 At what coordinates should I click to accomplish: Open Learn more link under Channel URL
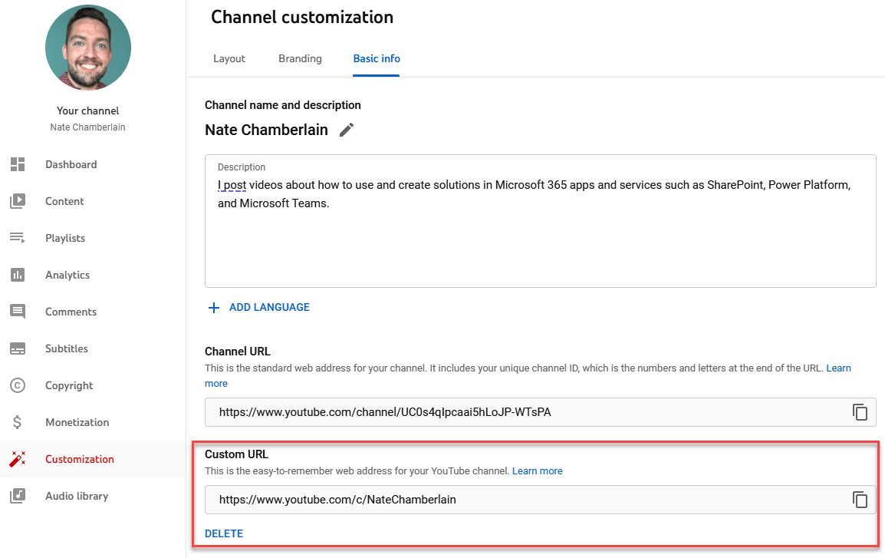coord(839,368)
